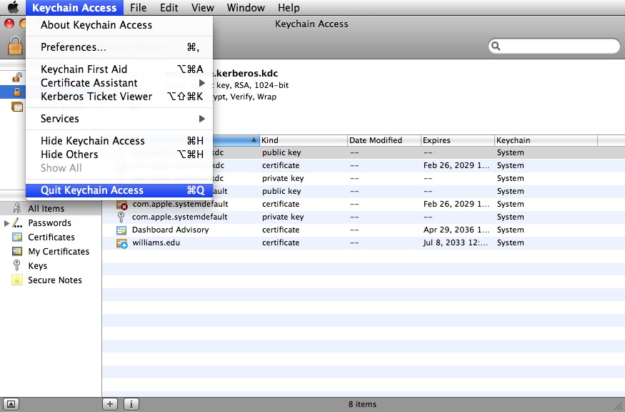Click the window resize grip at bottom-right

[x=619, y=406]
